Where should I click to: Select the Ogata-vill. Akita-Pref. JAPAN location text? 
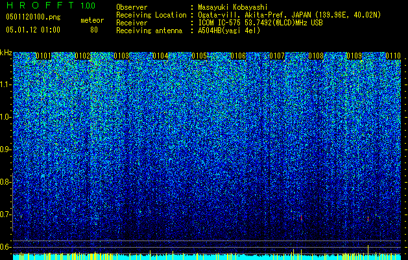[289, 15]
